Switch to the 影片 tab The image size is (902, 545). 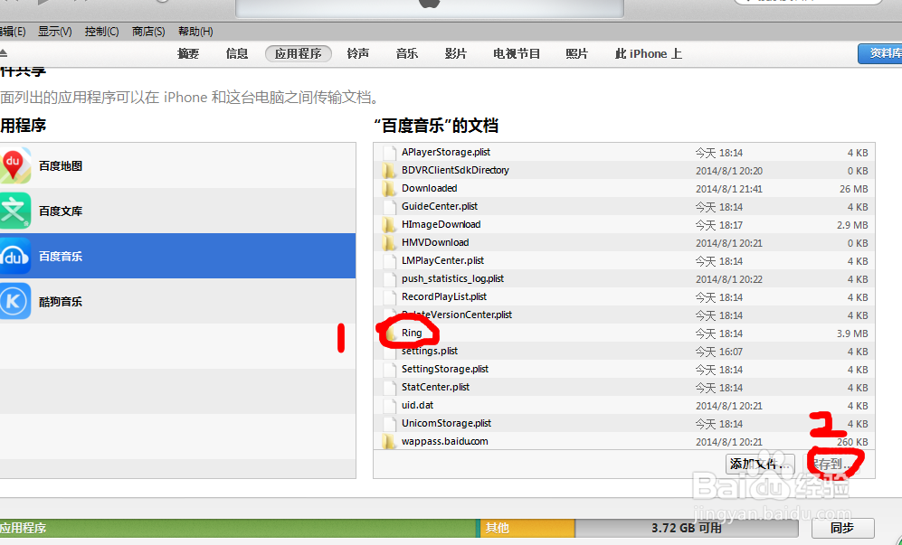click(456, 53)
